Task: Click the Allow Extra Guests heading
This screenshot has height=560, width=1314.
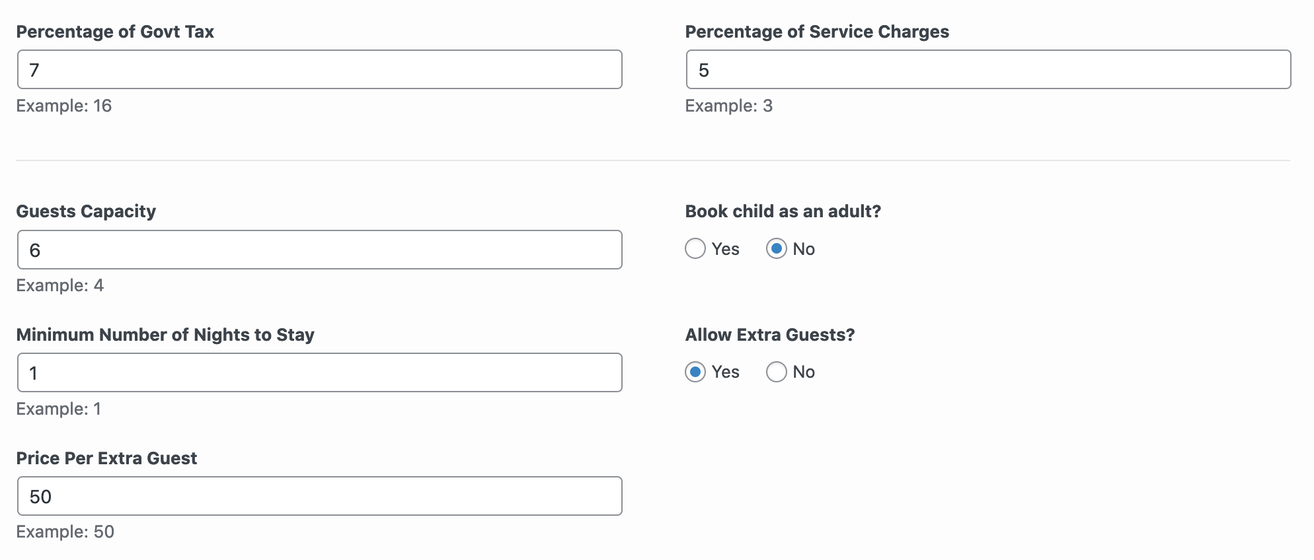Action: [x=770, y=335]
